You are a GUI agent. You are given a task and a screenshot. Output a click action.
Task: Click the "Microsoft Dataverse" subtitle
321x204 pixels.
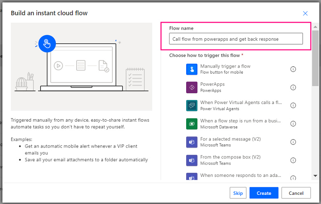[219, 127]
